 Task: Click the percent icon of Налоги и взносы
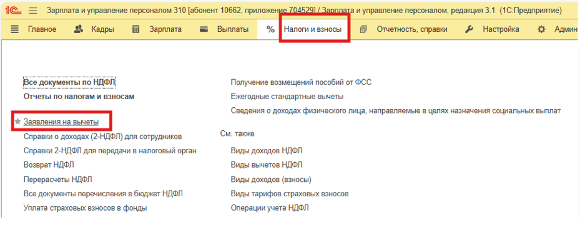tap(271, 29)
